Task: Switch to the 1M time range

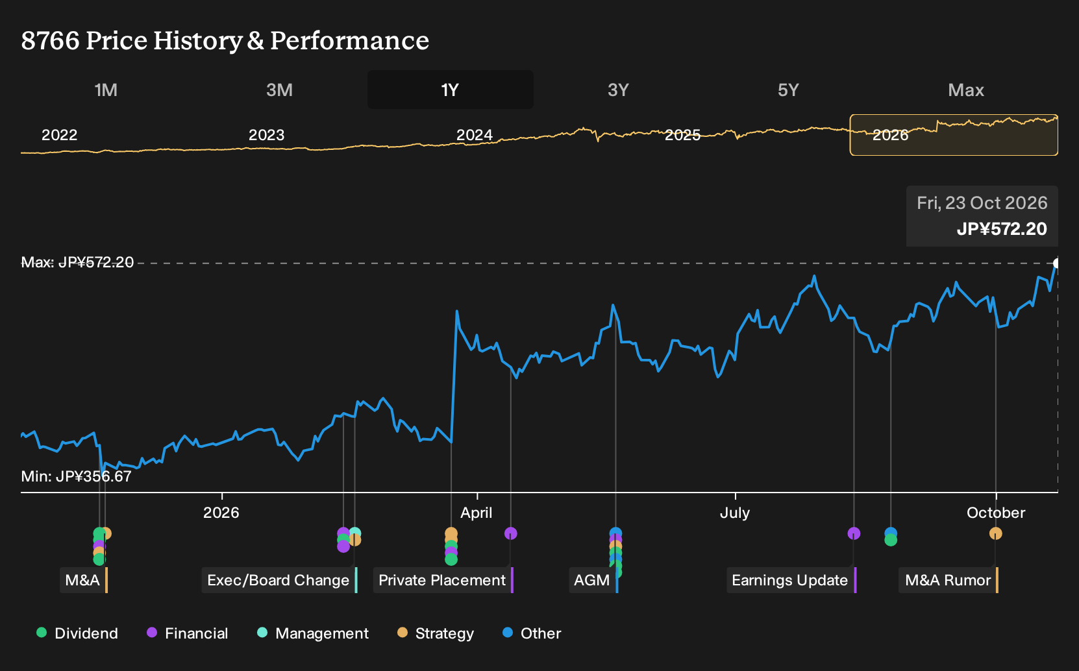Action: [106, 90]
